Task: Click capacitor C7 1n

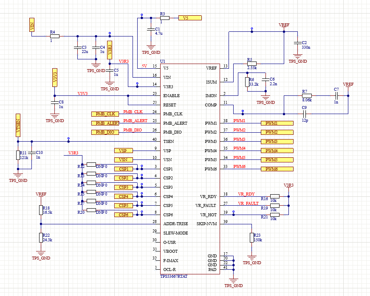Action: pyautogui.click(x=336, y=95)
